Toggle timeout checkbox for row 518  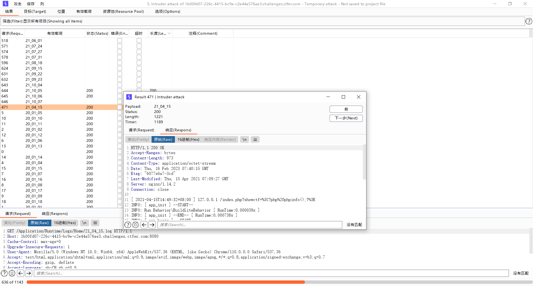(x=139, y=41)
